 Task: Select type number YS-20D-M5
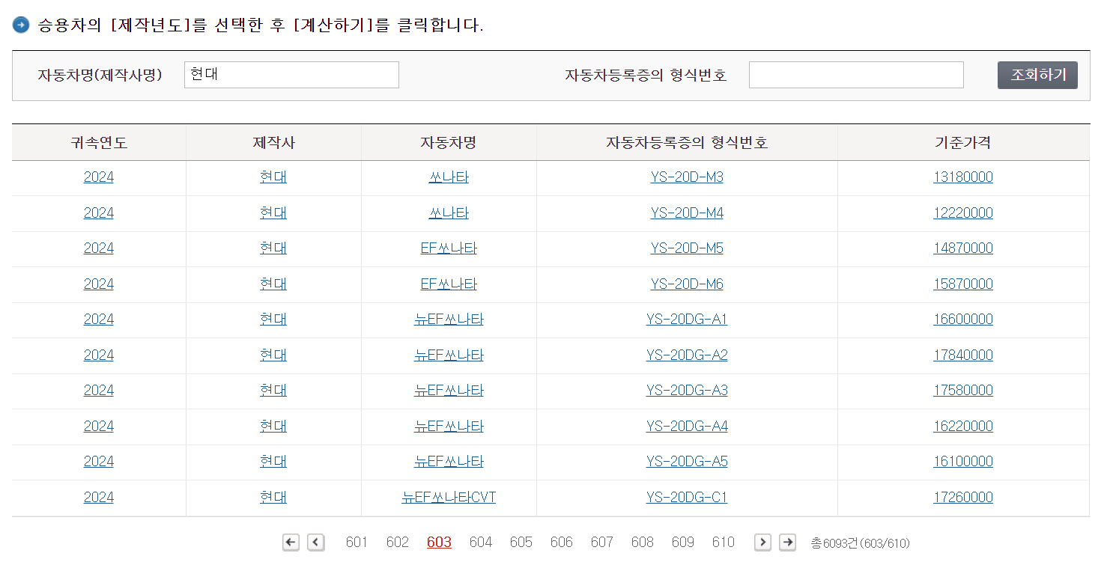click(x=687, y=248)
